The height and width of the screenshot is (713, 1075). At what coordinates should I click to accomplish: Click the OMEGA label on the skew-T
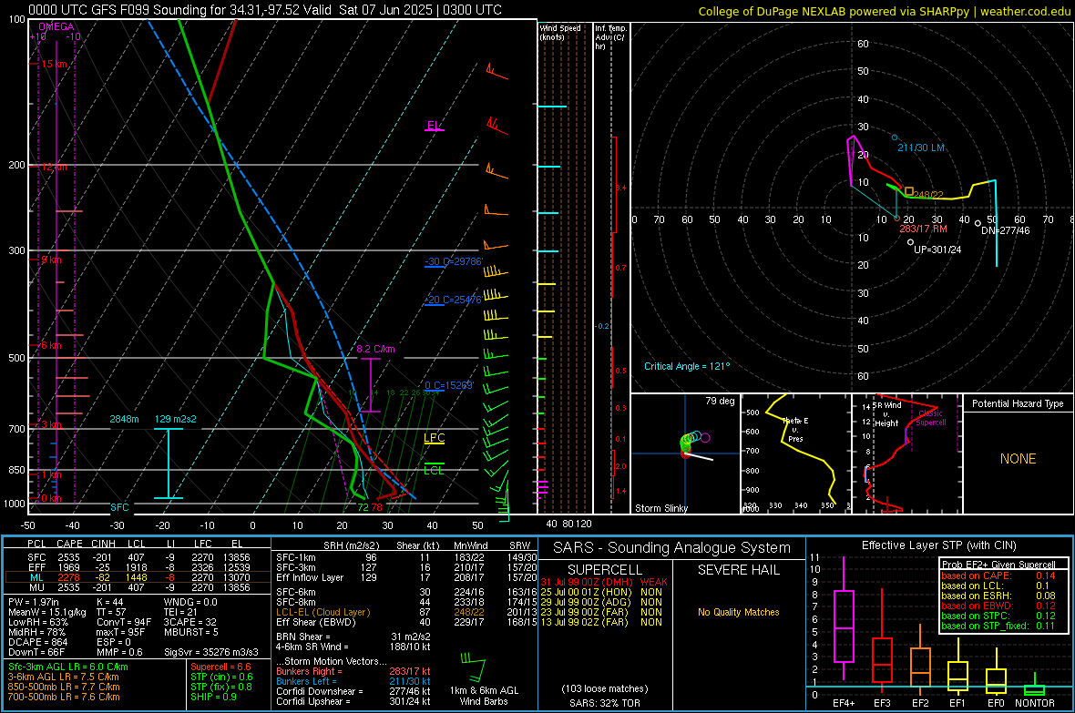56,26
